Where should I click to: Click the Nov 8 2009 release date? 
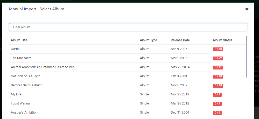point(179,85)
